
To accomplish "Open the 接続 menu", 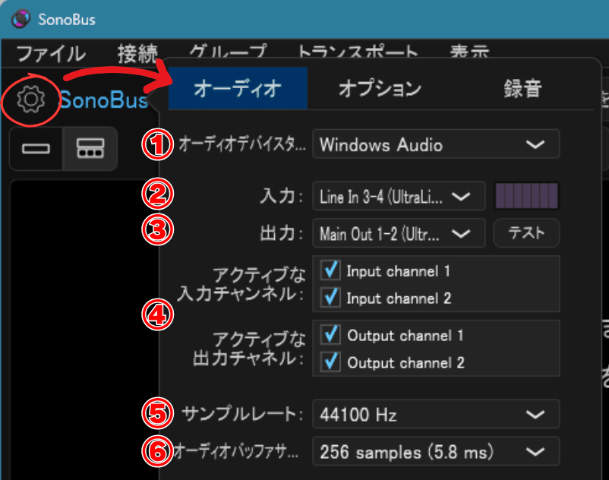I will tap(137, 53).
